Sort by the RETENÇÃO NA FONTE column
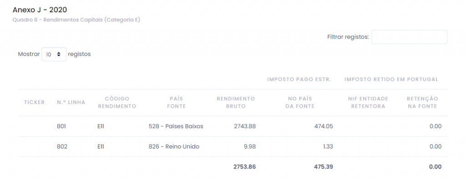 pos(422,102)
